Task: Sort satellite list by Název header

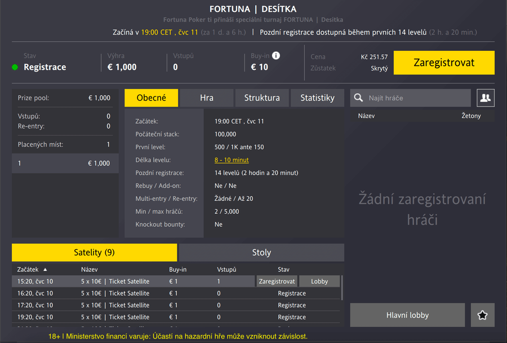Action: tap(89, 270)
